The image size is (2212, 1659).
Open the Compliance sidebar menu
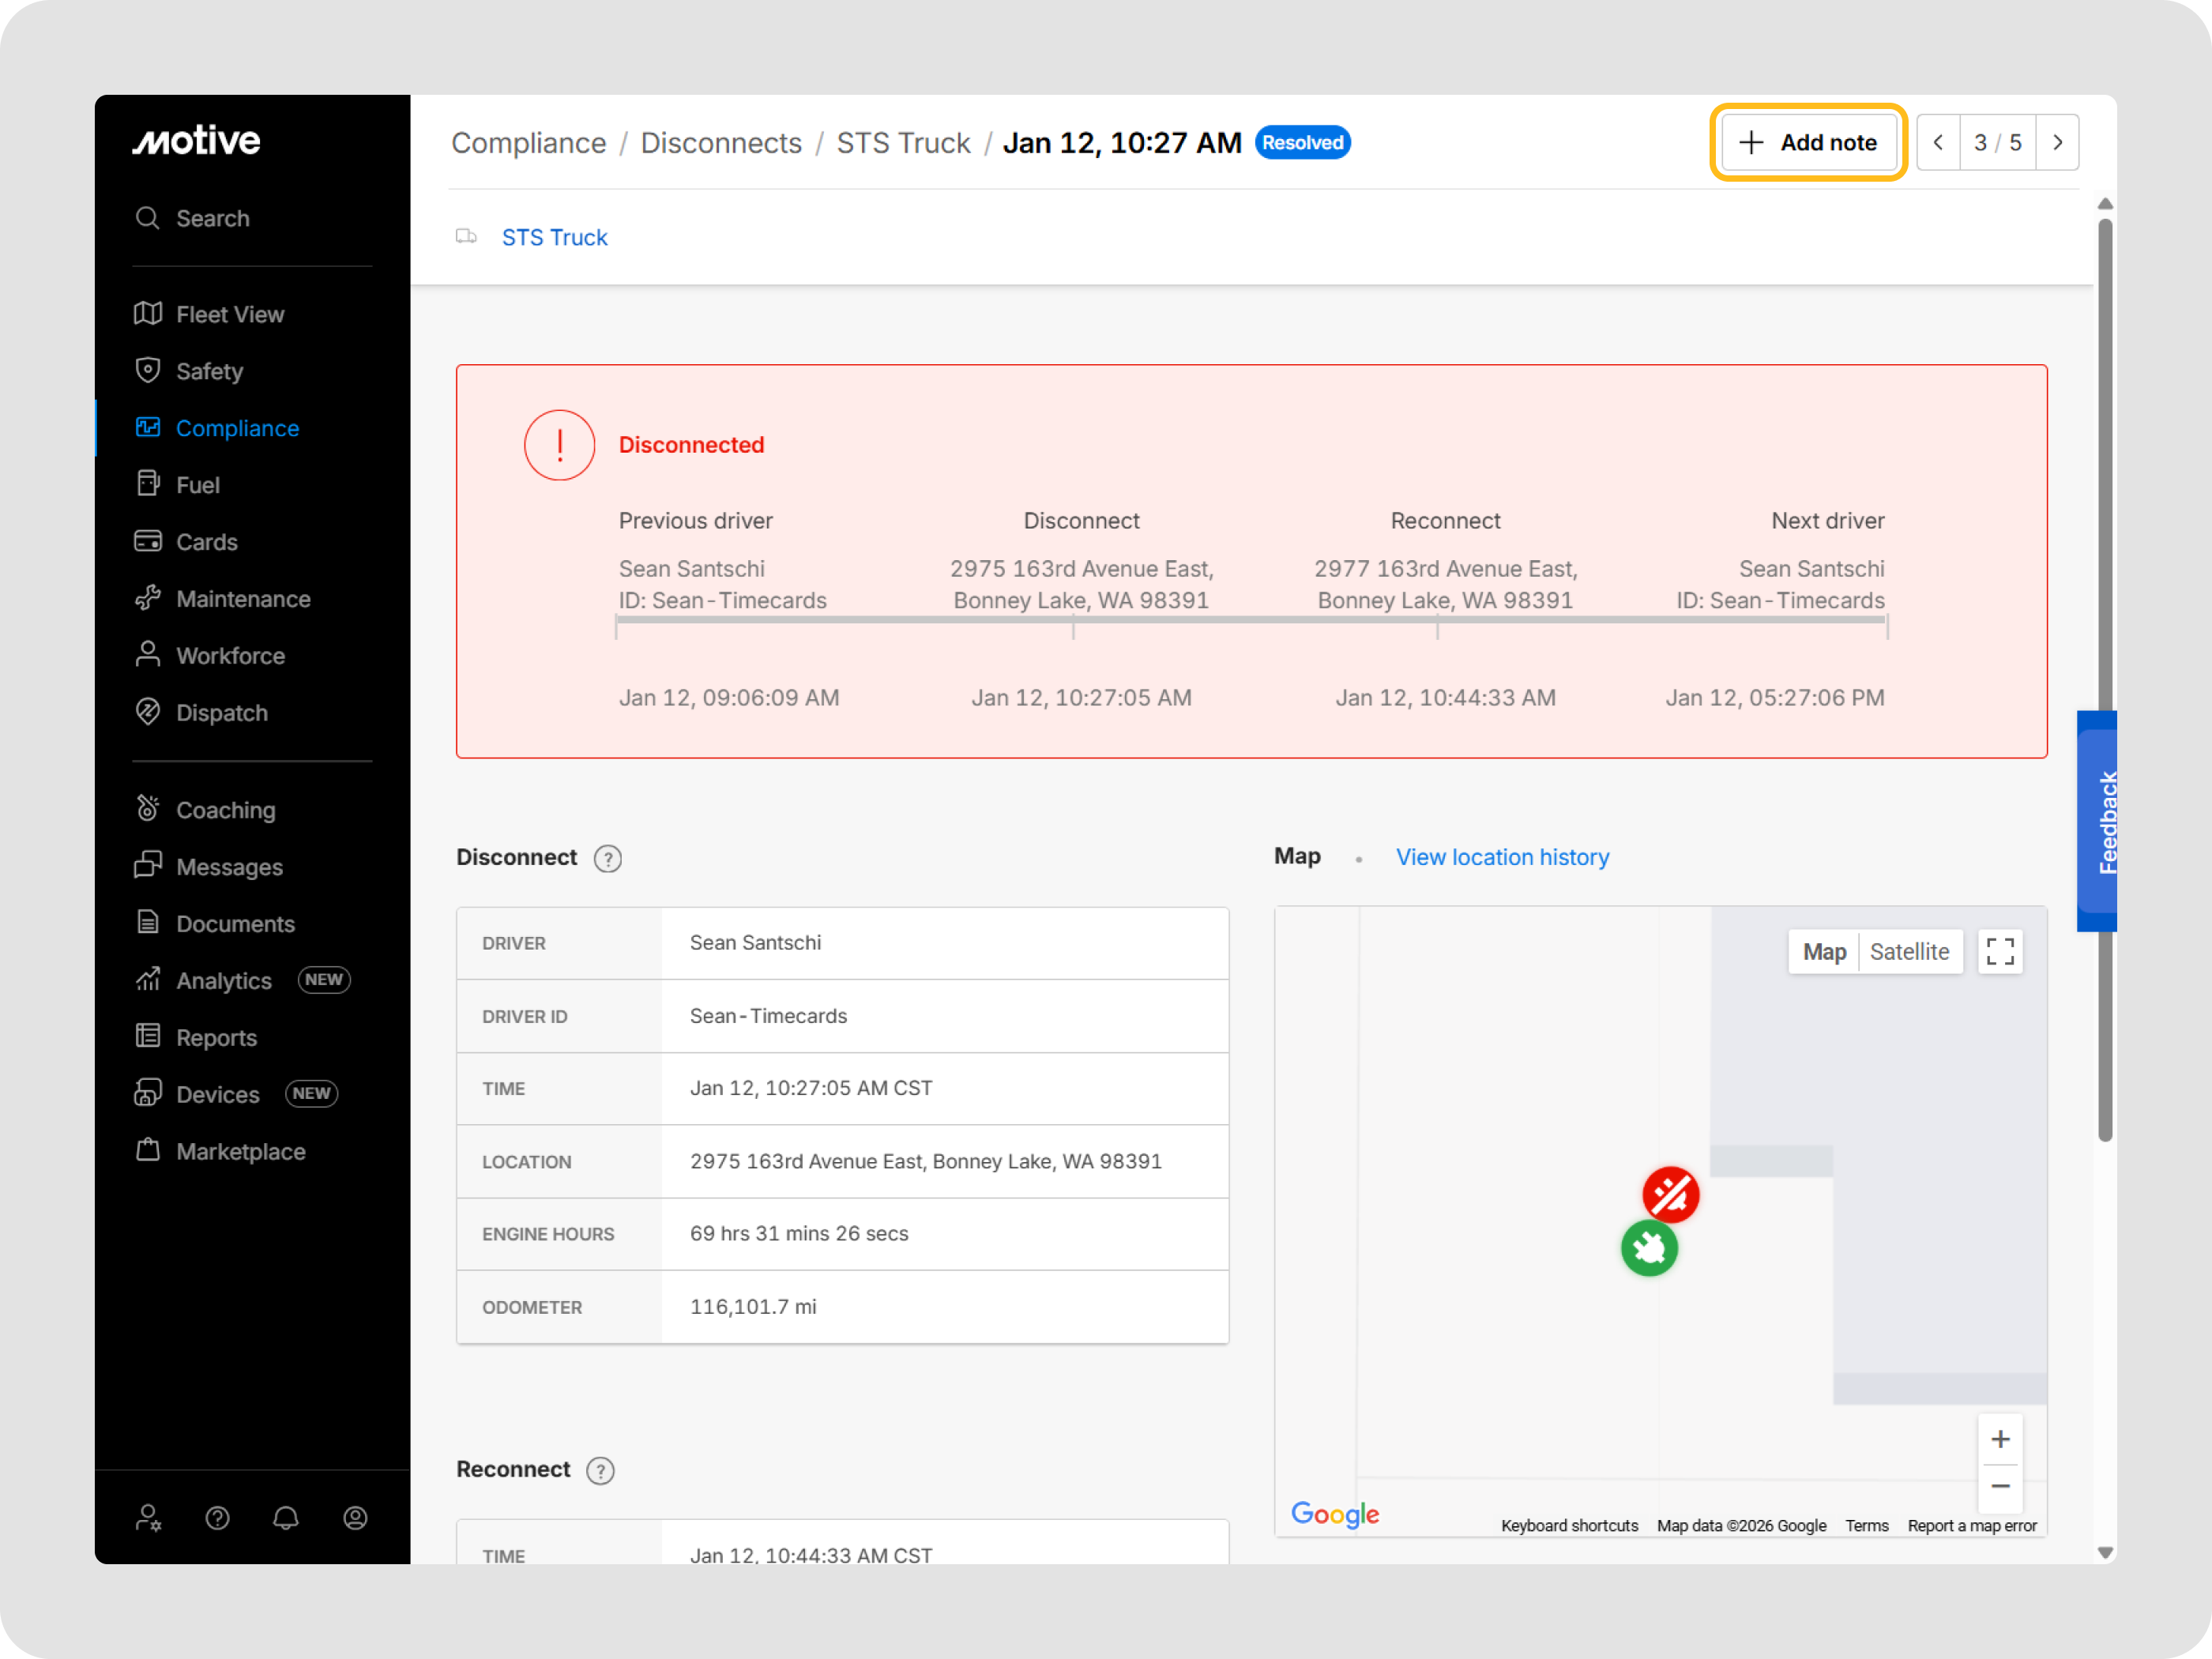click(237, 428)
